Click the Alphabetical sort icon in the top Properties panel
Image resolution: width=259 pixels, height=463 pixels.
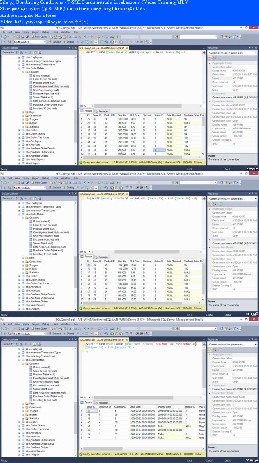click(215, 58)
